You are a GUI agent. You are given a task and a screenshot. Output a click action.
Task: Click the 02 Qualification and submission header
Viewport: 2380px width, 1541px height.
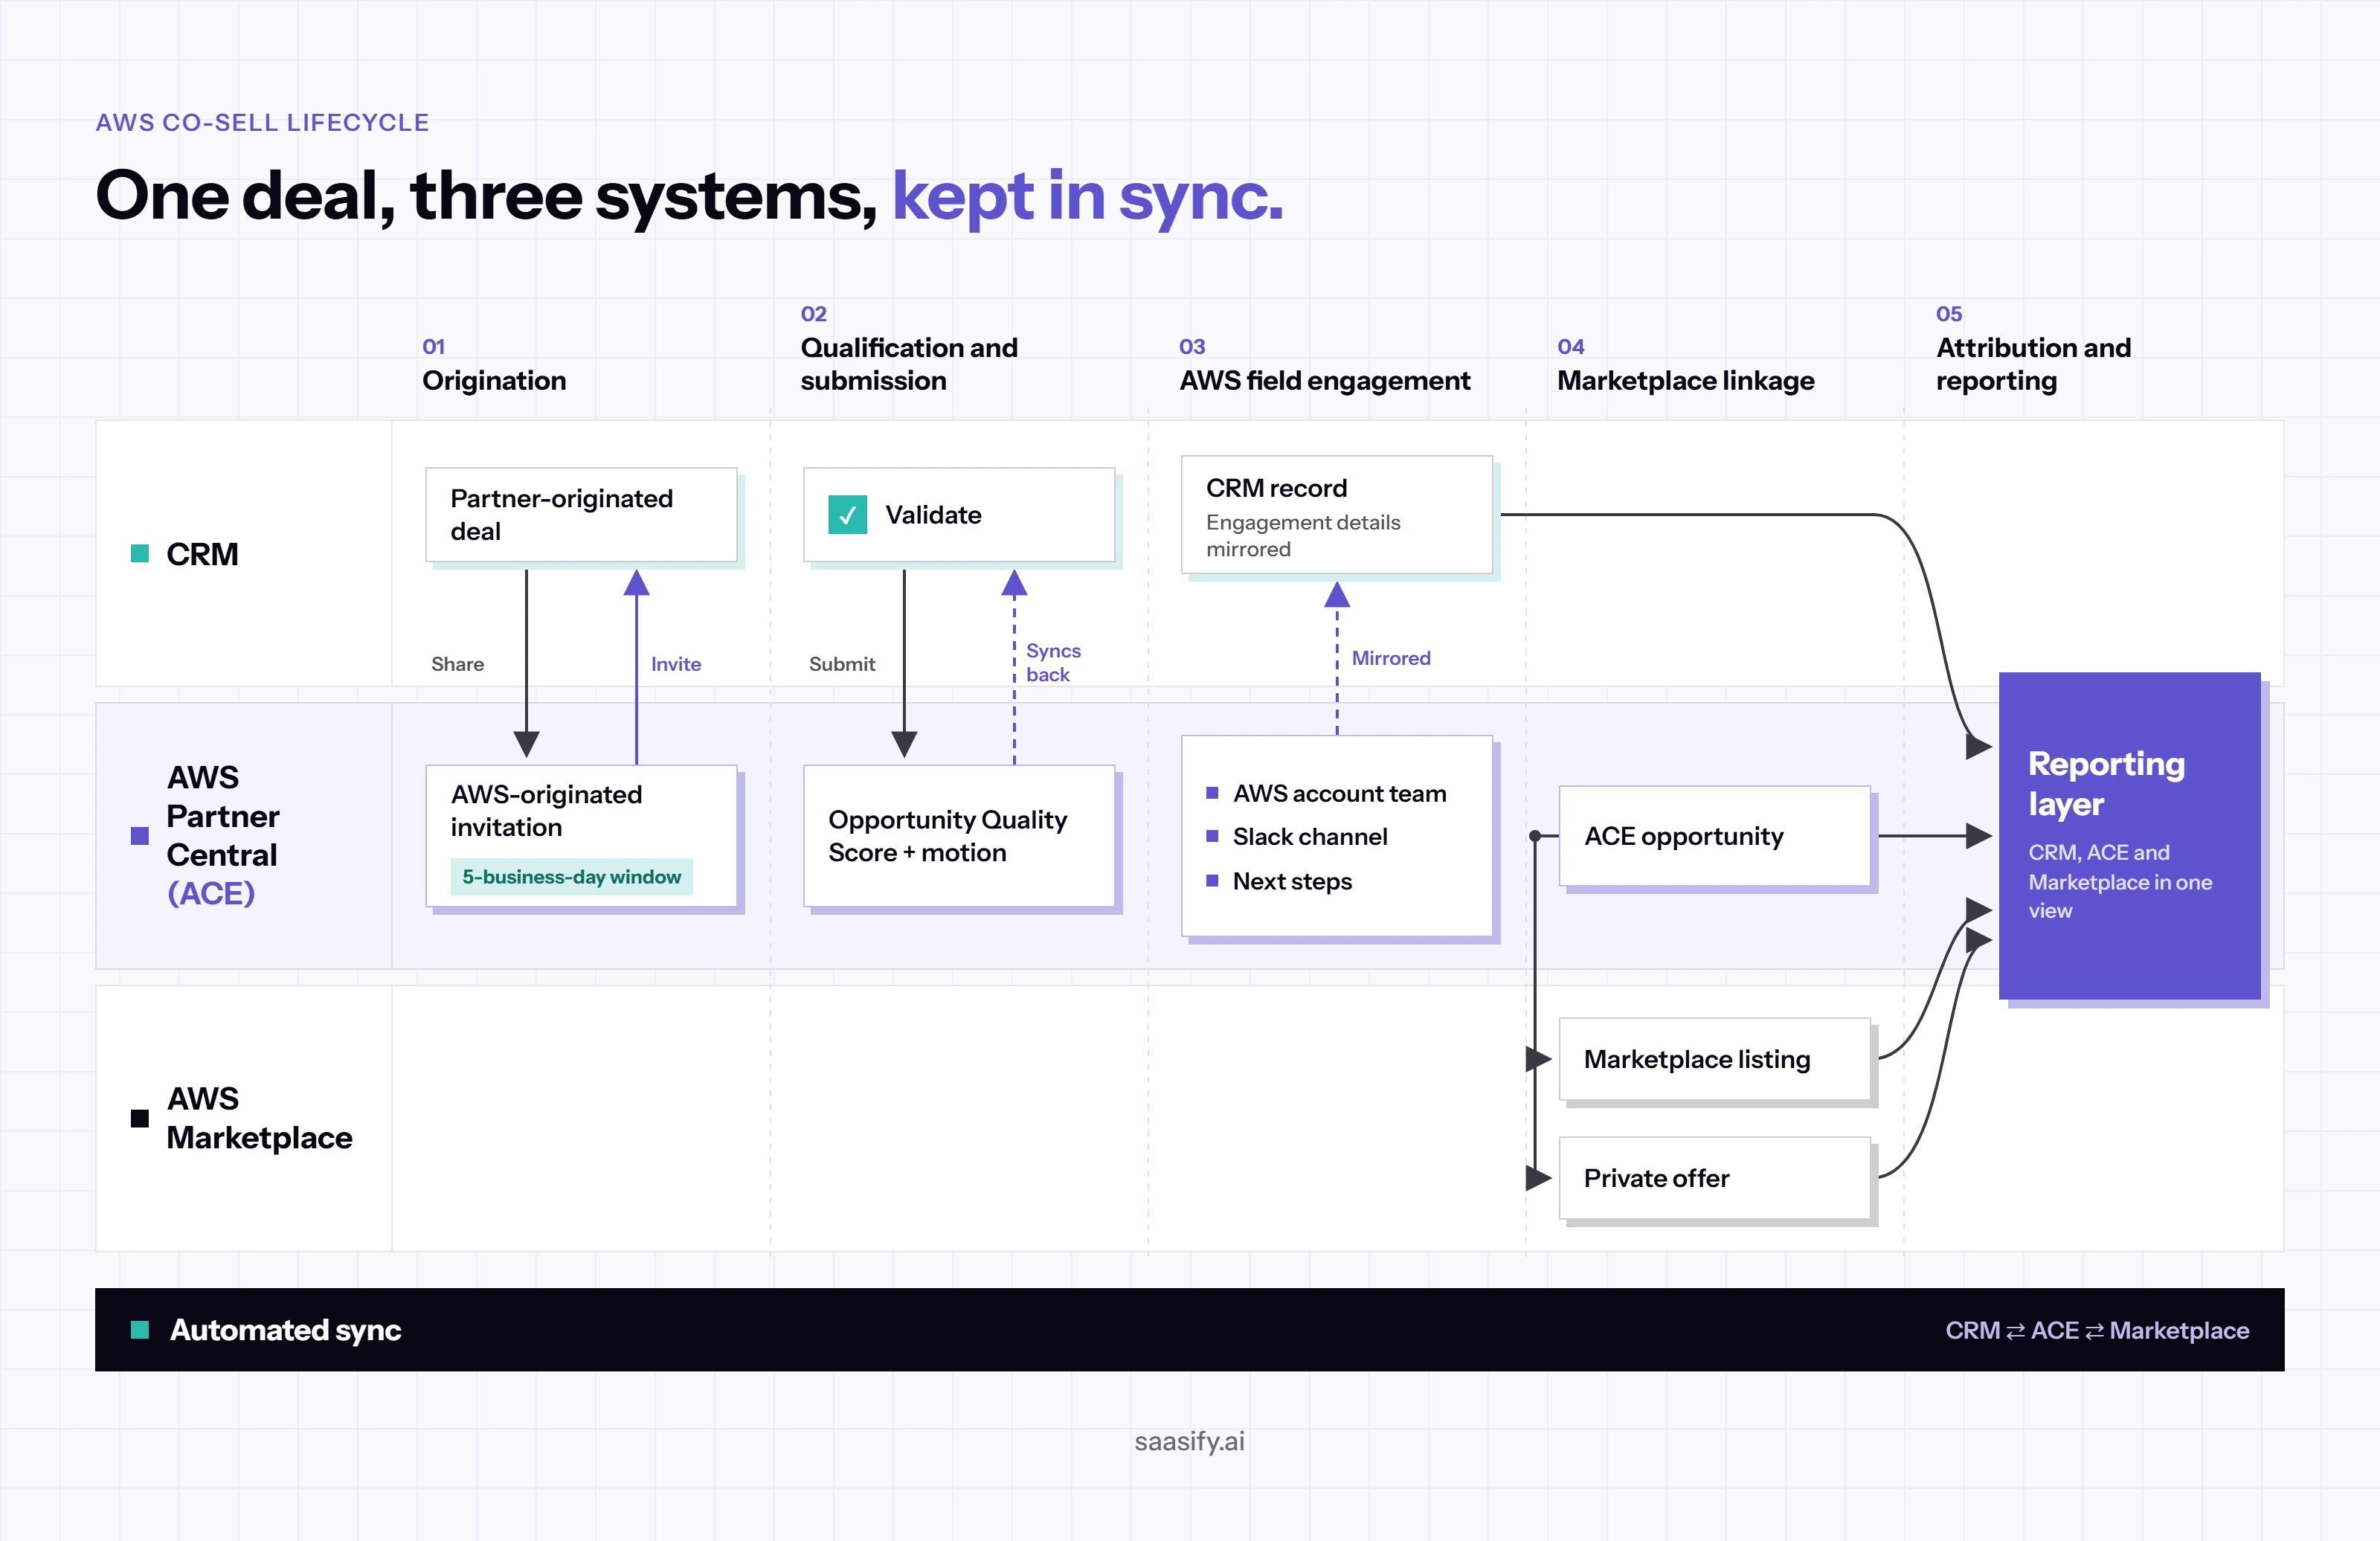pos(909,349)
